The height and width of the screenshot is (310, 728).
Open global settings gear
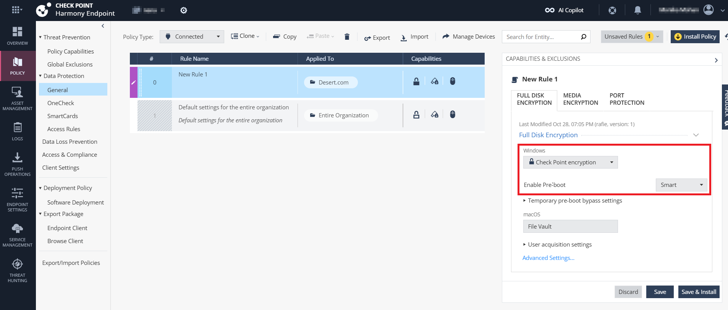184,10
